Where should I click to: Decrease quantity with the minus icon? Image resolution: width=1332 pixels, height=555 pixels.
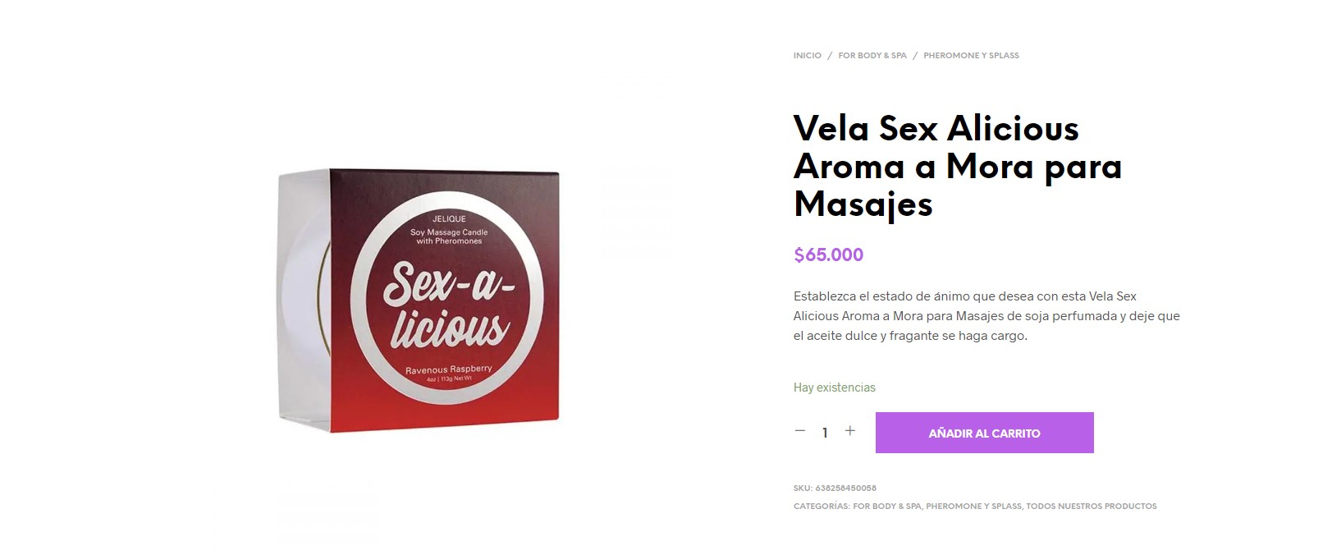tap(800, 431)
